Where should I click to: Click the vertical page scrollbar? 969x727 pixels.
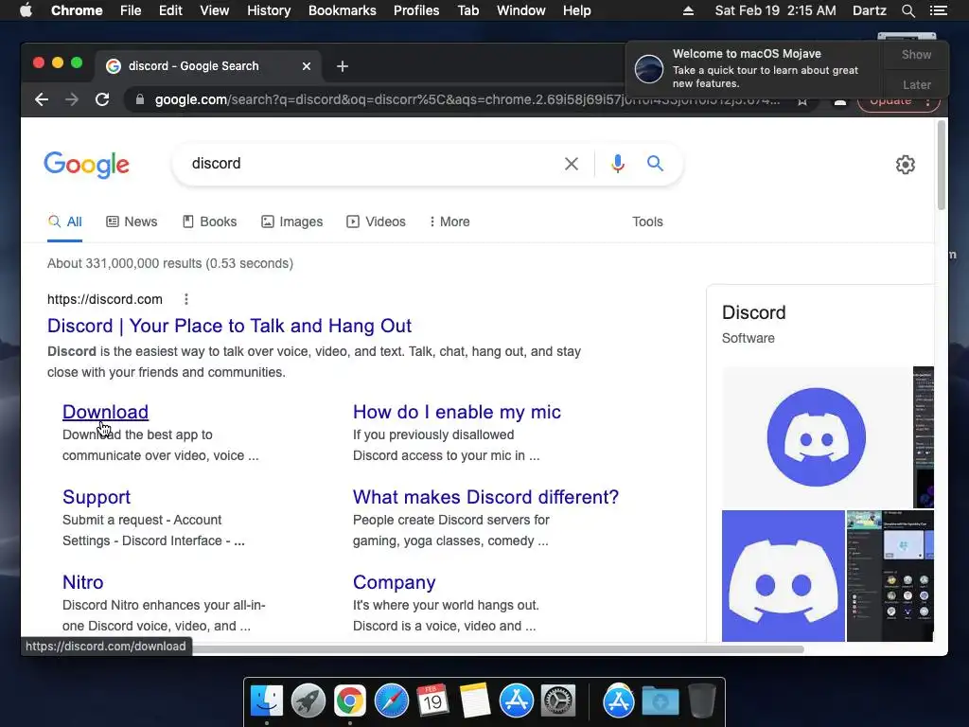(x=942, y=165)
